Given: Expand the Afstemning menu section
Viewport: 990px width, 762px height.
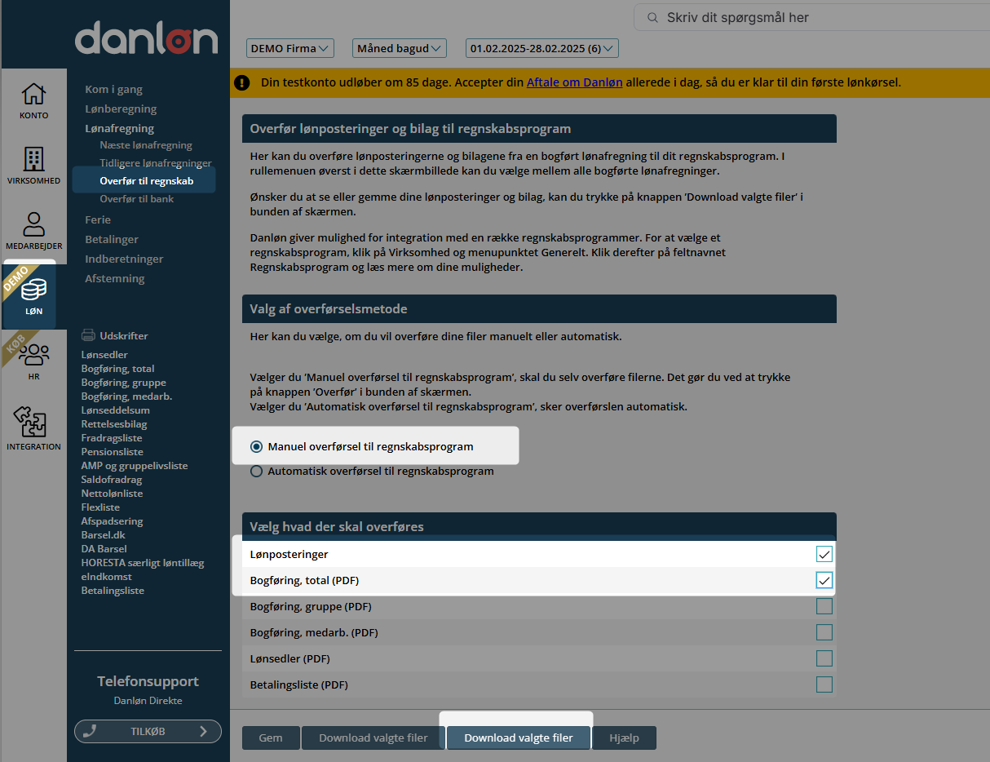Looking at the screenshot, I should click(115, 278).
